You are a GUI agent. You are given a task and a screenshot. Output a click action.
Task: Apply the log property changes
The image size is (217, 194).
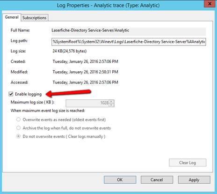[194, 180]
